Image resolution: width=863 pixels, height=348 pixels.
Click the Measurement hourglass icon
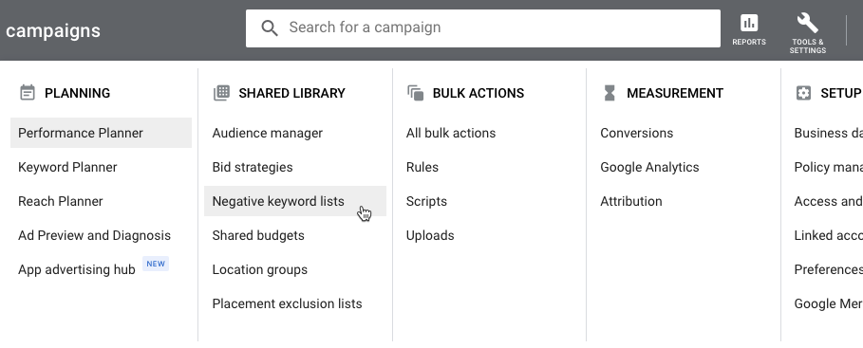610,93
